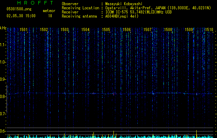Click the Receiver field label
217x138 pixels.
coord(70,12)
